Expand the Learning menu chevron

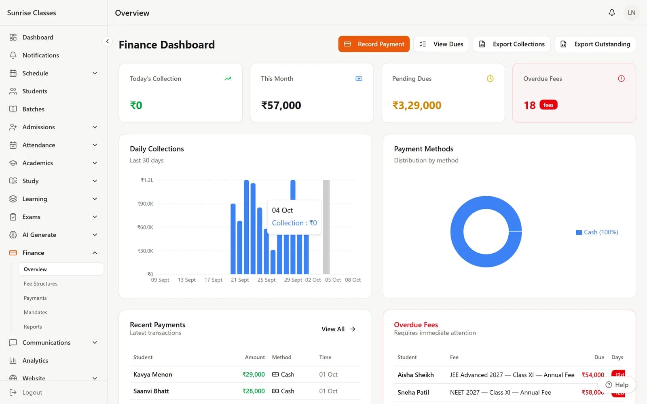(95, 199)
